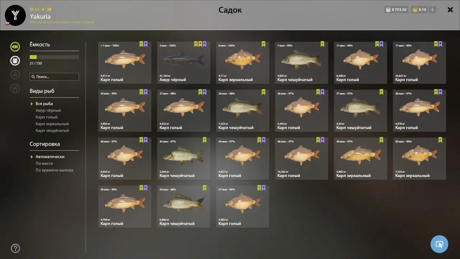Filter fish by Амур чёрный
The height and width of the screenshot is (259, 460).
[48, 110]
